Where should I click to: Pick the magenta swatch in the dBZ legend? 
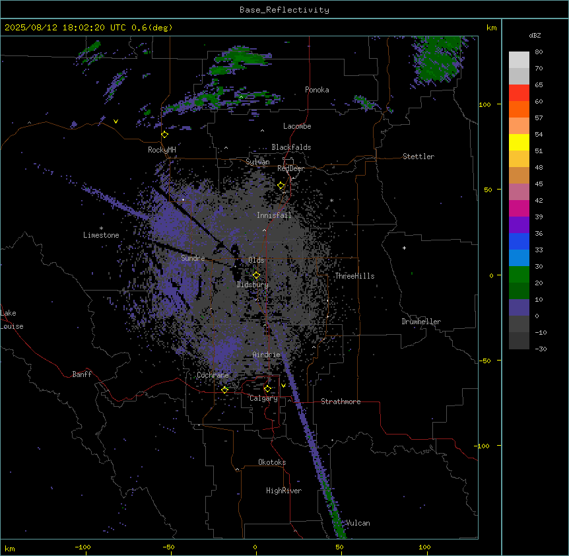pos(519,208)
